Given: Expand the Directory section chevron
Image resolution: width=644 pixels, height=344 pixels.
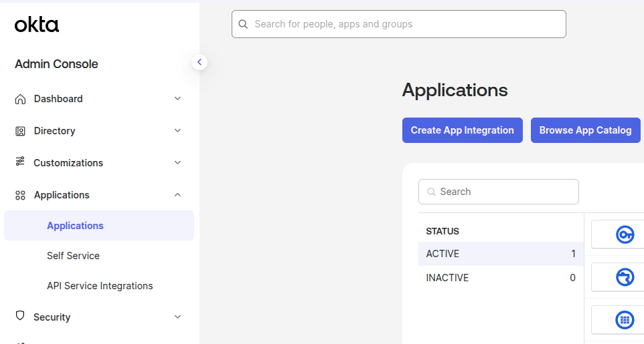Looking at the screenshot, I should click(177, 131).
